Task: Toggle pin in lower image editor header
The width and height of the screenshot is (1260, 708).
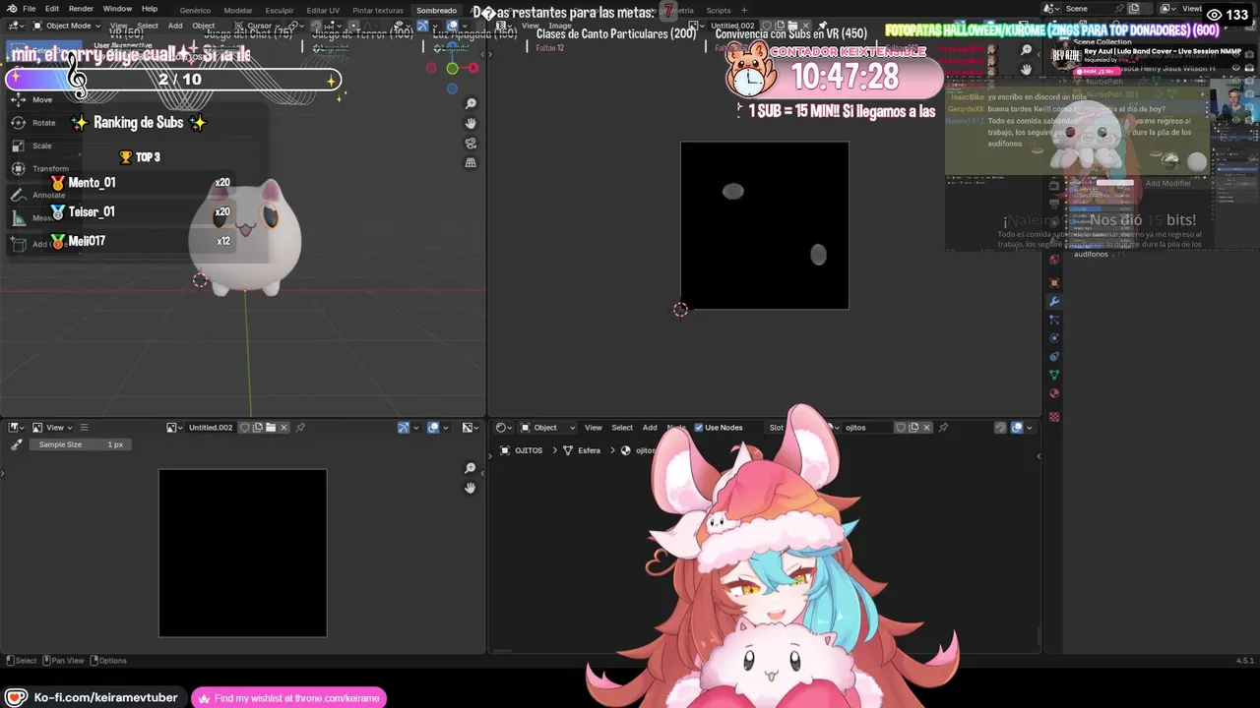Action: (x=300, y=428)
